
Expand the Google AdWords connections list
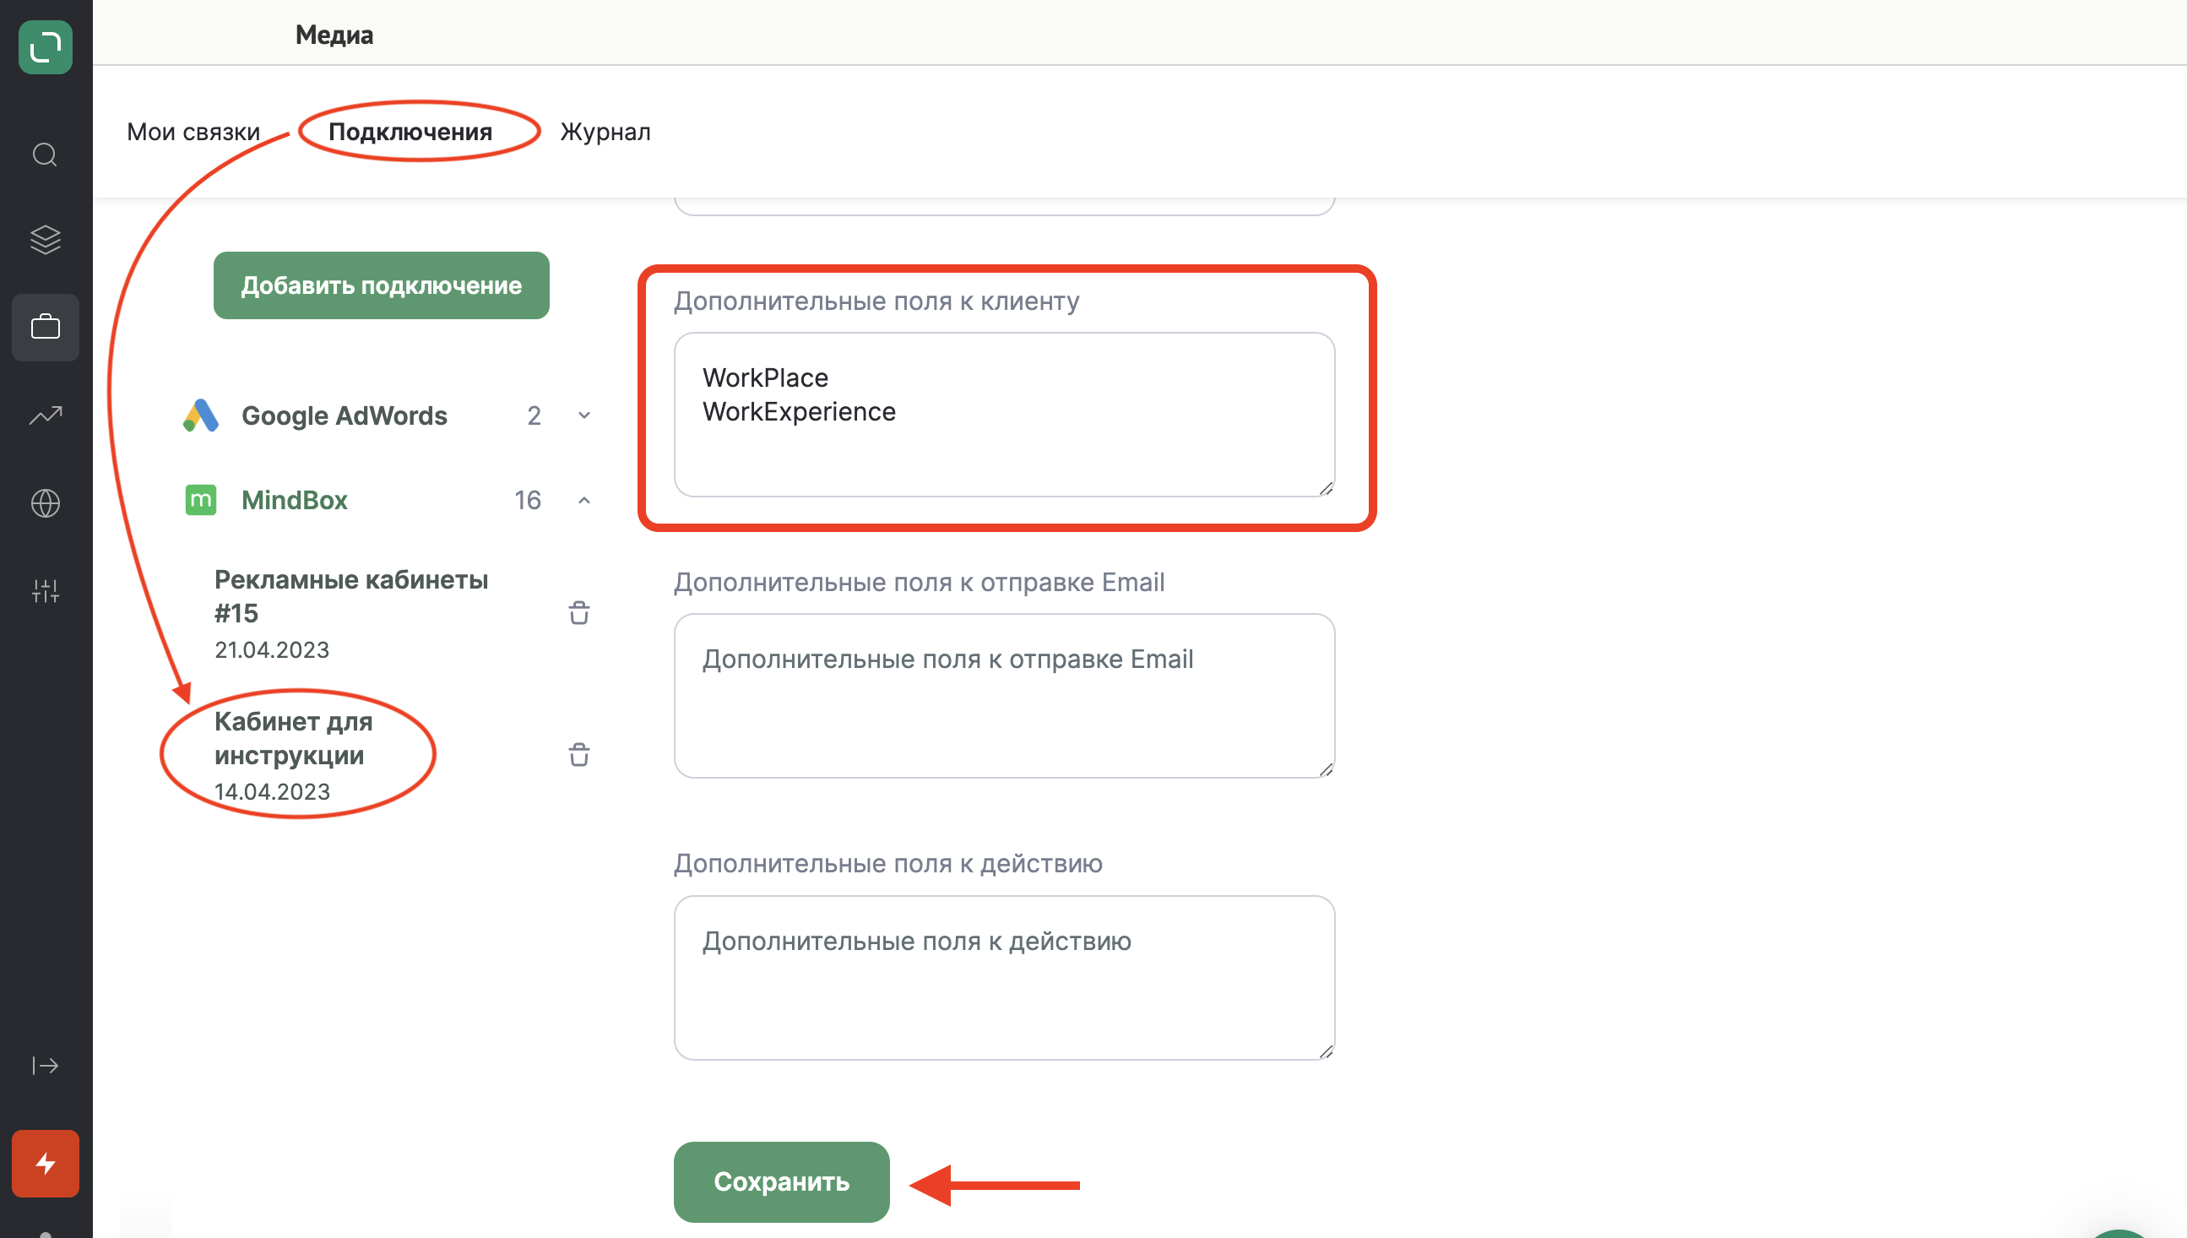click(584, 415)
